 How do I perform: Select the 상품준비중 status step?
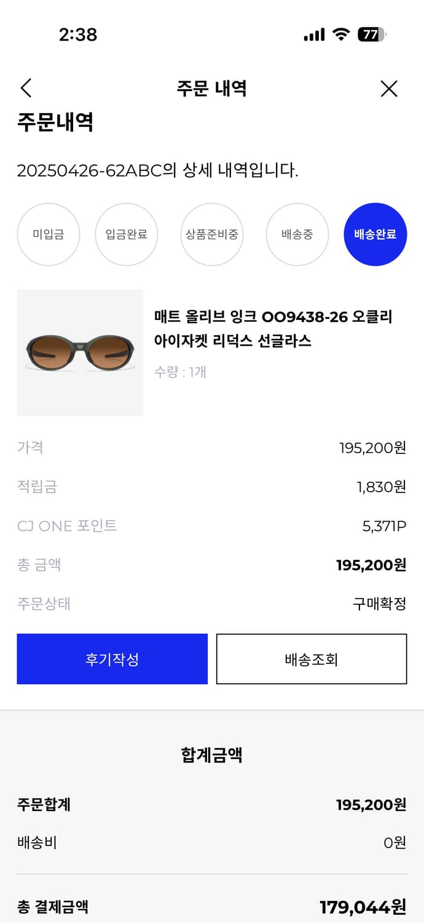pos(212,234)
